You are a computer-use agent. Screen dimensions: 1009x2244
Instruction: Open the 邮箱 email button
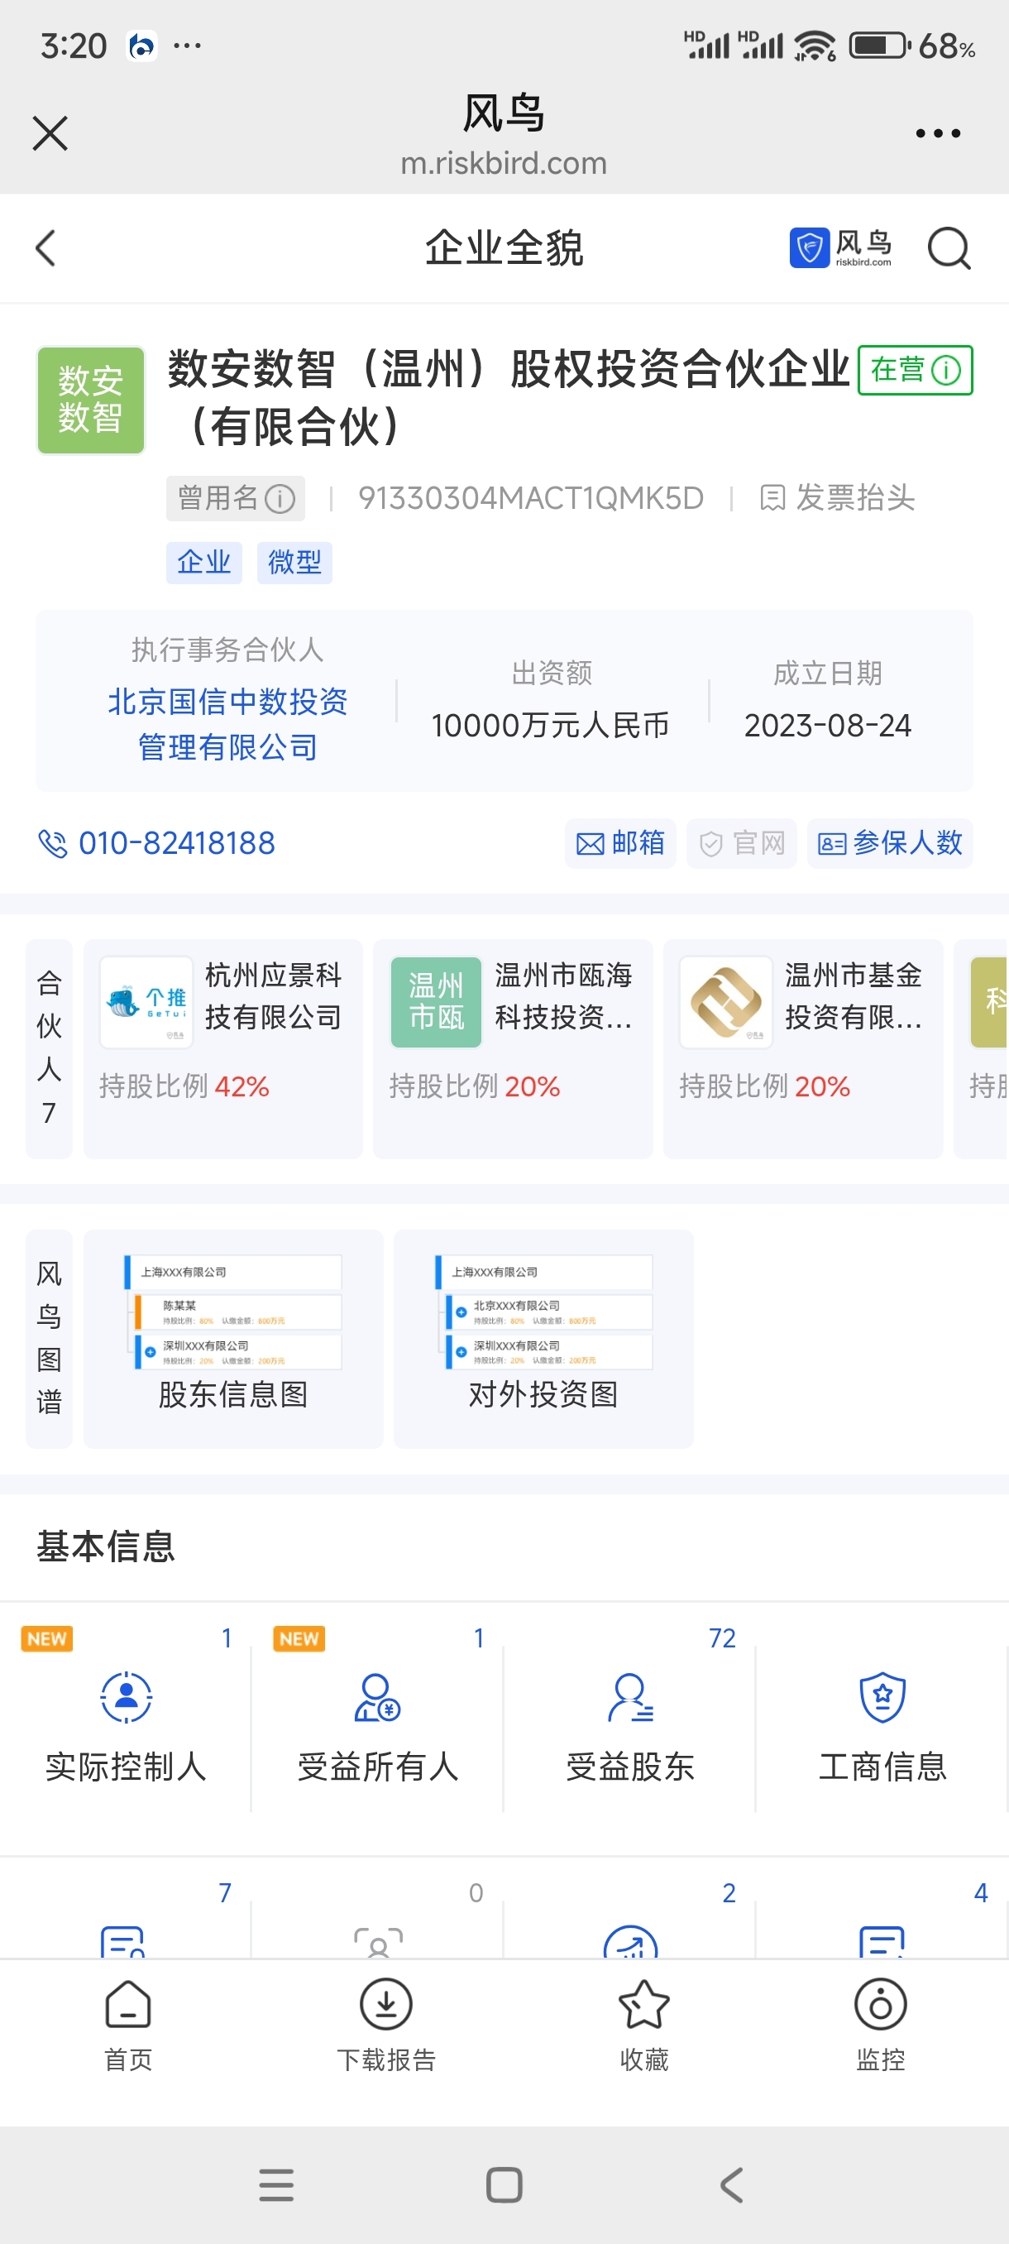pyautogui.click(x=619, y=842)
